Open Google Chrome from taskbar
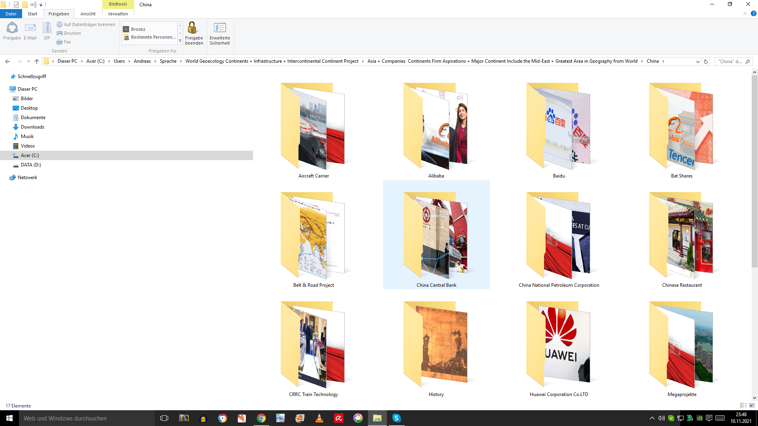This screenshot has height=426, width=758. (261, 418)
